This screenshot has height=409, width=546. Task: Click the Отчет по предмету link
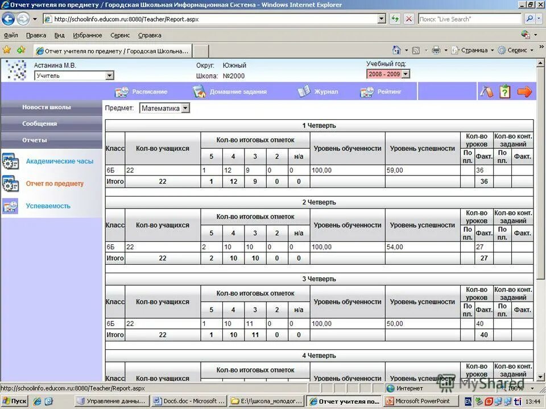click(x=55, y=183)
